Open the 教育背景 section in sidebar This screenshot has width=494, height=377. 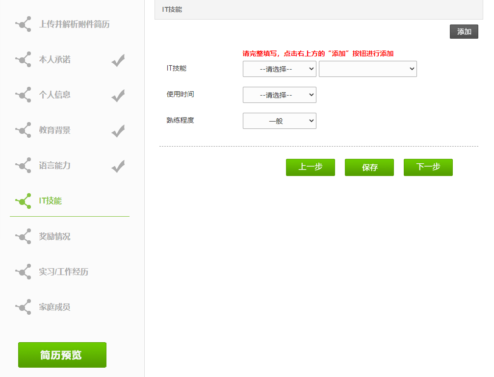click(x=55, y=130)
